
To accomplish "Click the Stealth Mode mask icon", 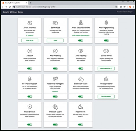I will coord(106,51).
